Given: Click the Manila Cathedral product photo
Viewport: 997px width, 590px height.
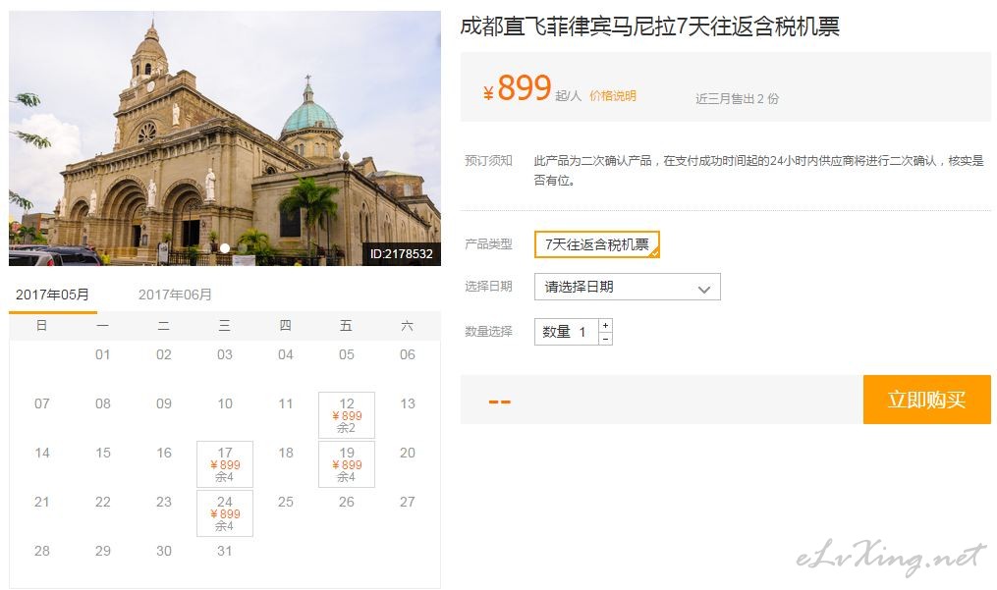Looking at the screenshot, I should [x=225, y=138].
